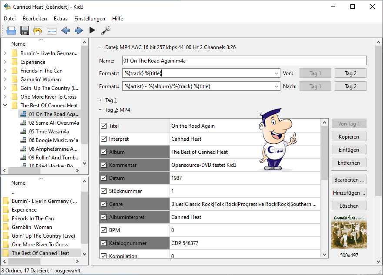Click the Kopieren button
This screenshot has height=275, width=383.
349,137
